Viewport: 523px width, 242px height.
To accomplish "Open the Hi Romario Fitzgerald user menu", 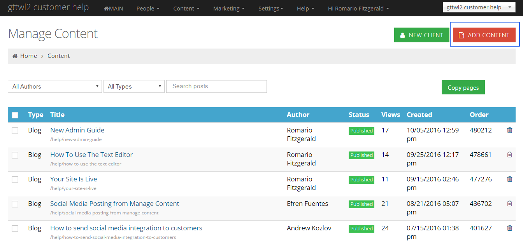I will click(358, 9).
